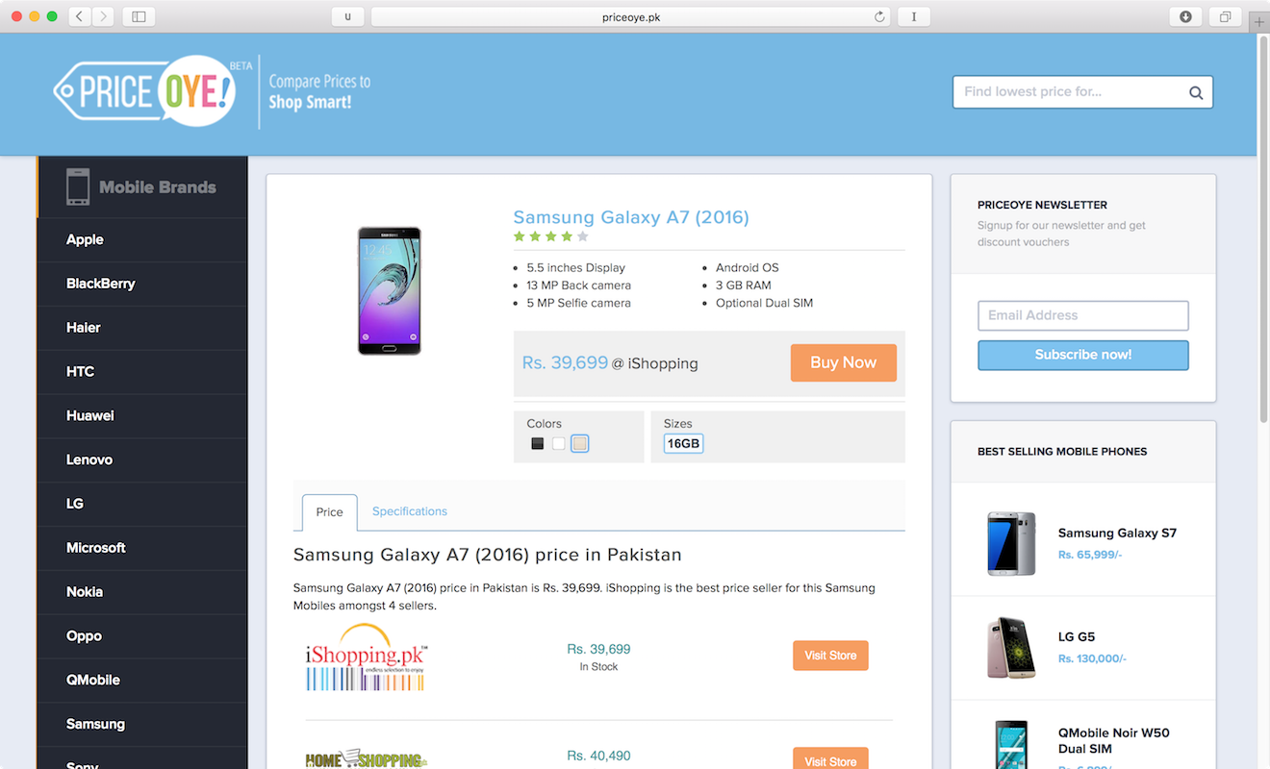Click the Samsung Galaxy S7 thumbnail
The width and height of the screenshot is (1270, 769).
tap(1011, 543)
